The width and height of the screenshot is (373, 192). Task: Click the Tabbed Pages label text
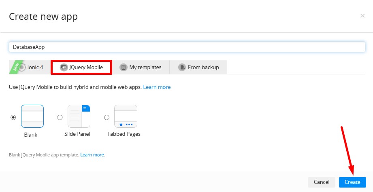click(124, 134)
